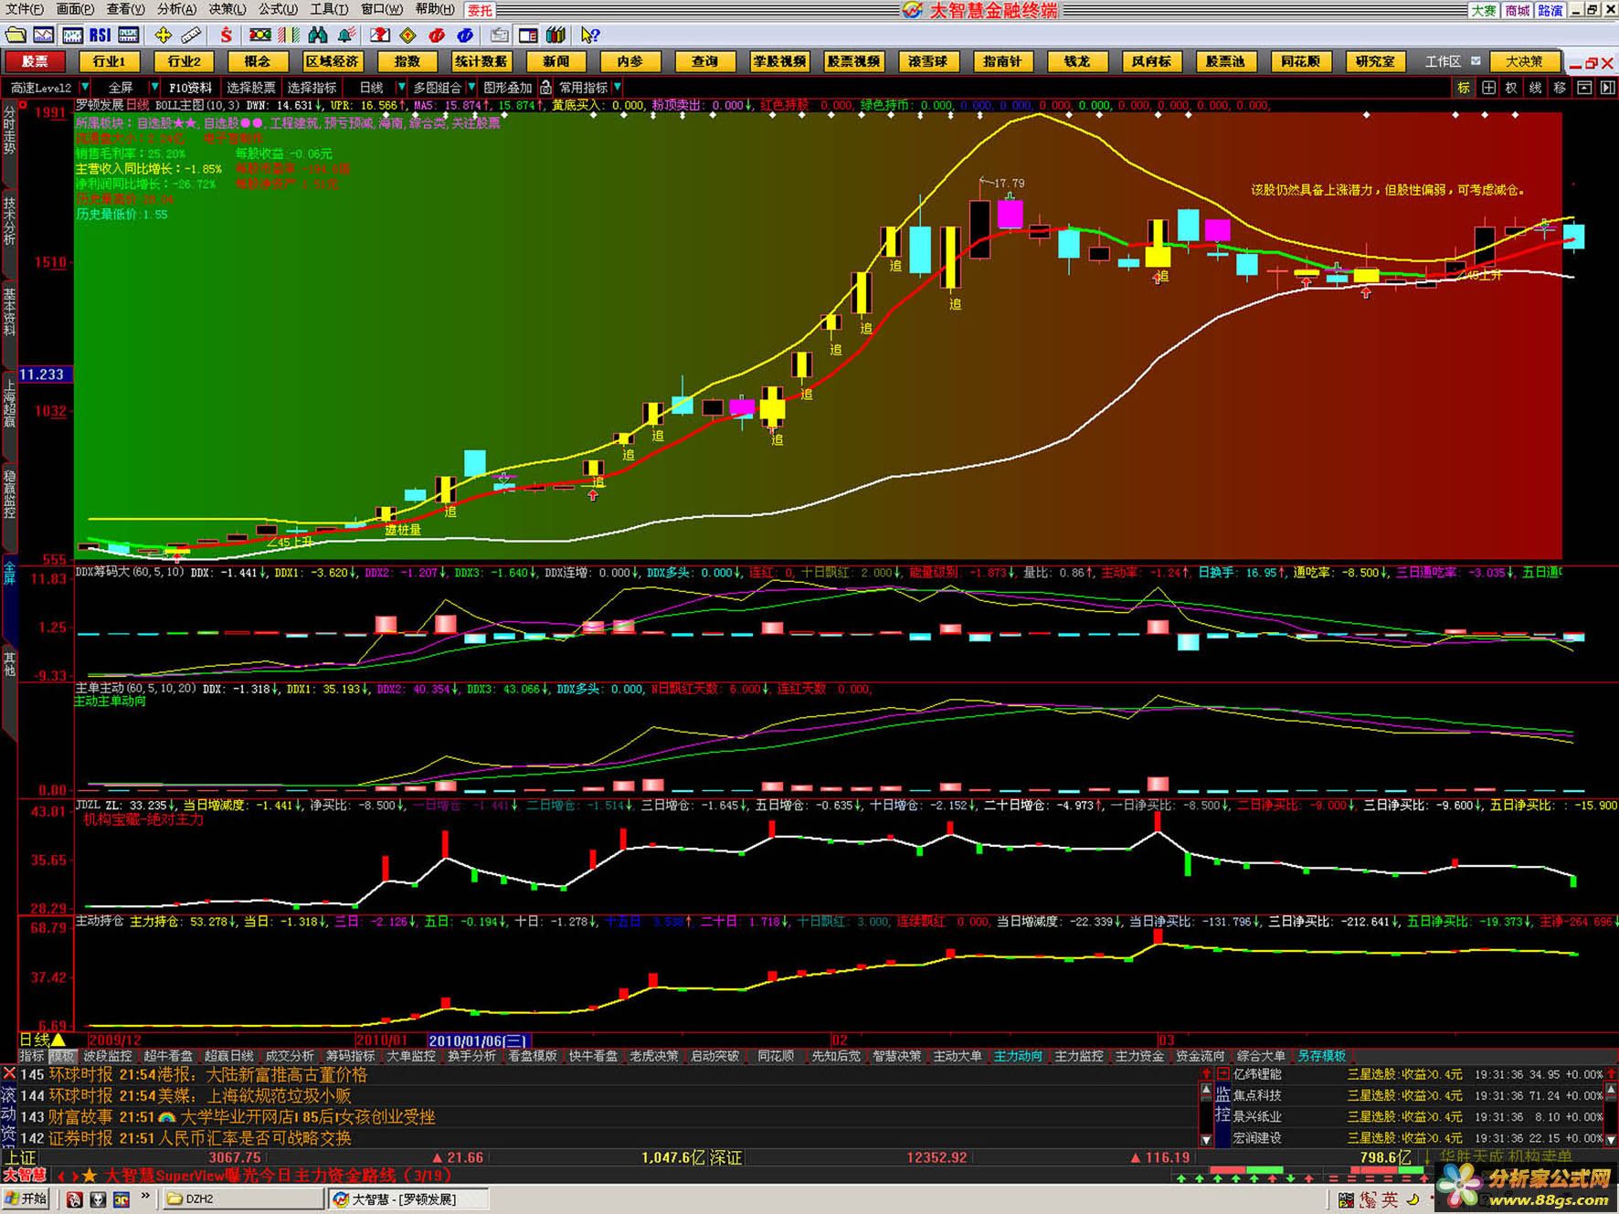The height and width of the screenshot is (1214, 1619).
Task: Open search with the binoculars icon
Action: tap(317, 35)
